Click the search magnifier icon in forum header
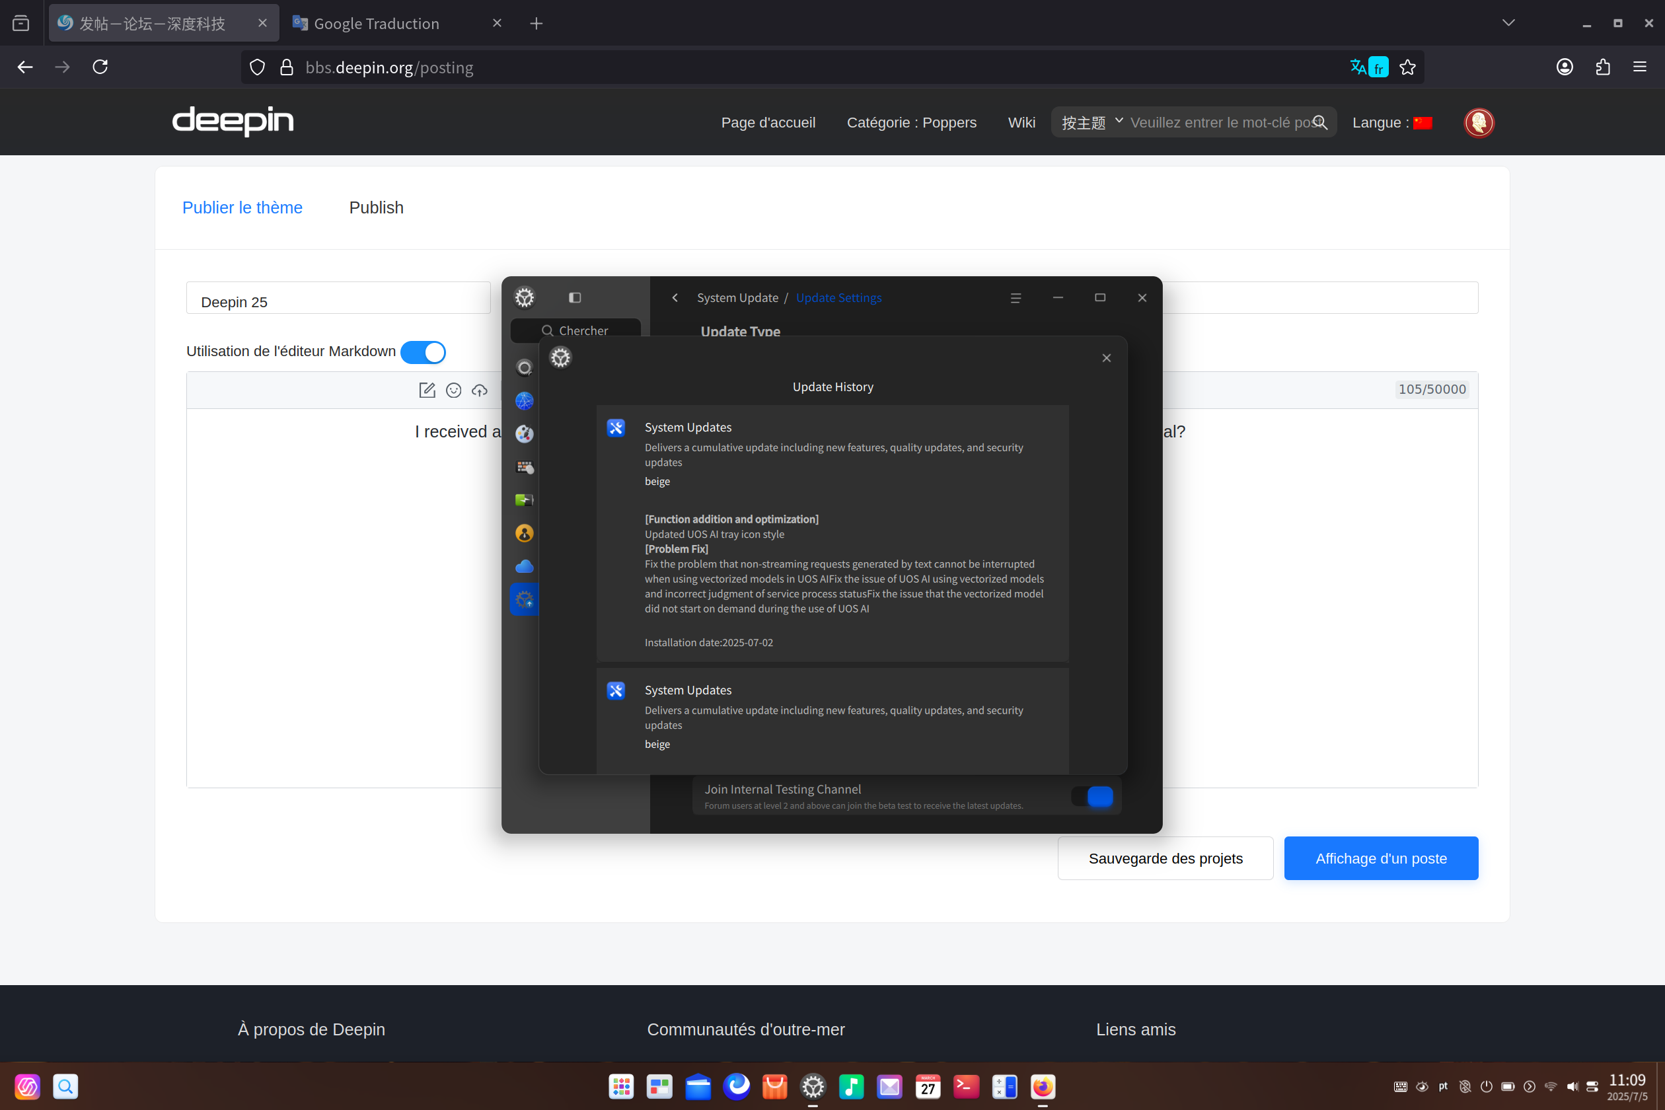The height and width of the screenshot is (1110, 1665). (1320, 122)
